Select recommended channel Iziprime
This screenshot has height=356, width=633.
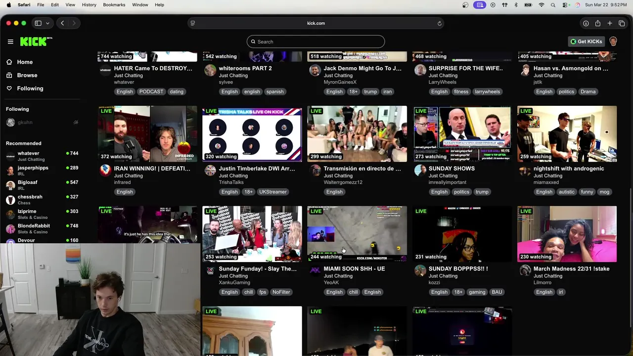42,214
